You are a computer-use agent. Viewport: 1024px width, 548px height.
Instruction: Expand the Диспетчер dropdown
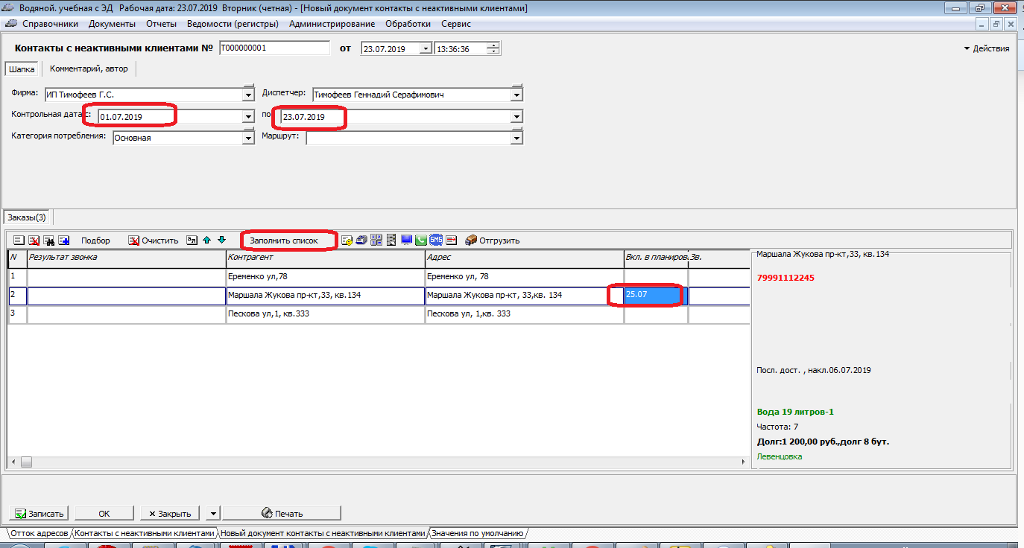click(516, 95)
